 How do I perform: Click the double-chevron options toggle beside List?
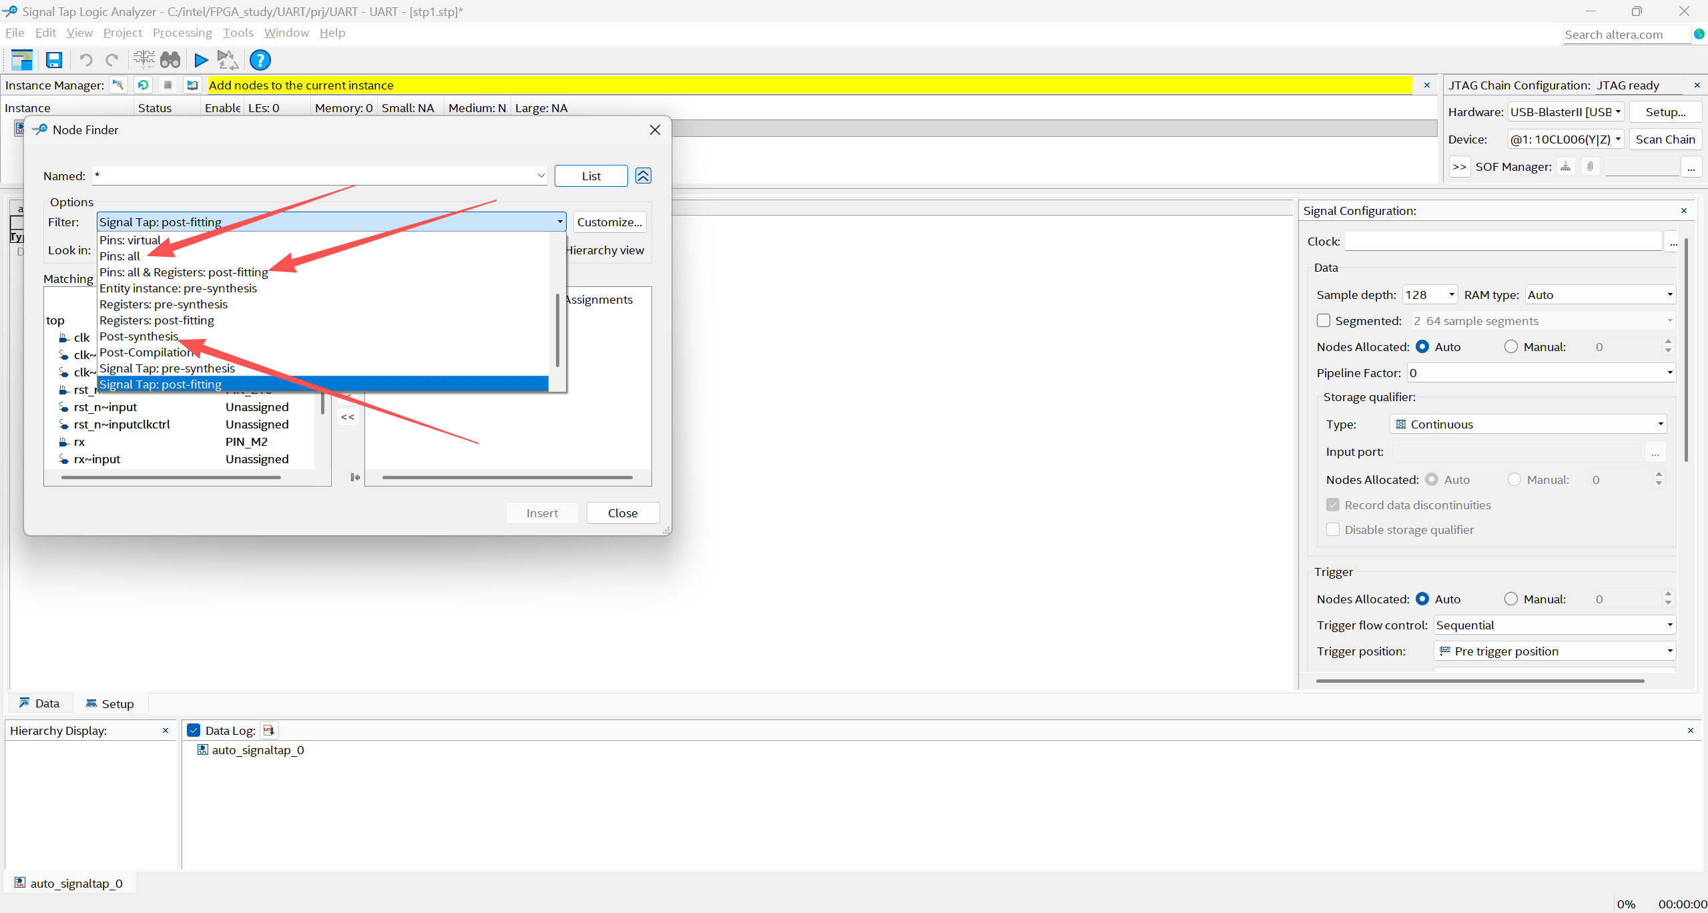point(643,176)
